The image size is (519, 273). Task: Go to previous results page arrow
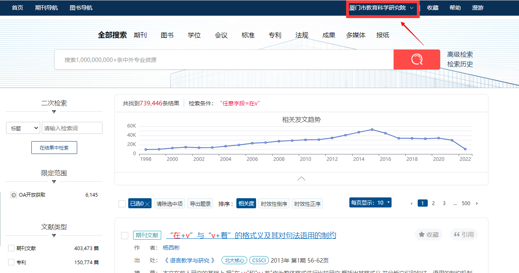click(x=411, y=203)
